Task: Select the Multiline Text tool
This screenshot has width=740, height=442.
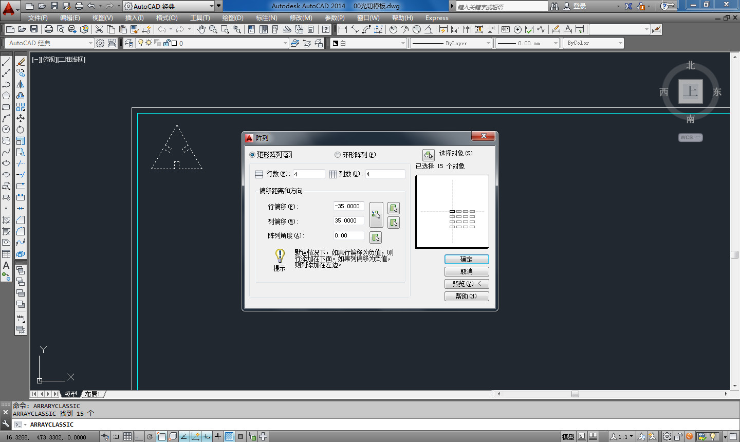Action: point(6,265)
